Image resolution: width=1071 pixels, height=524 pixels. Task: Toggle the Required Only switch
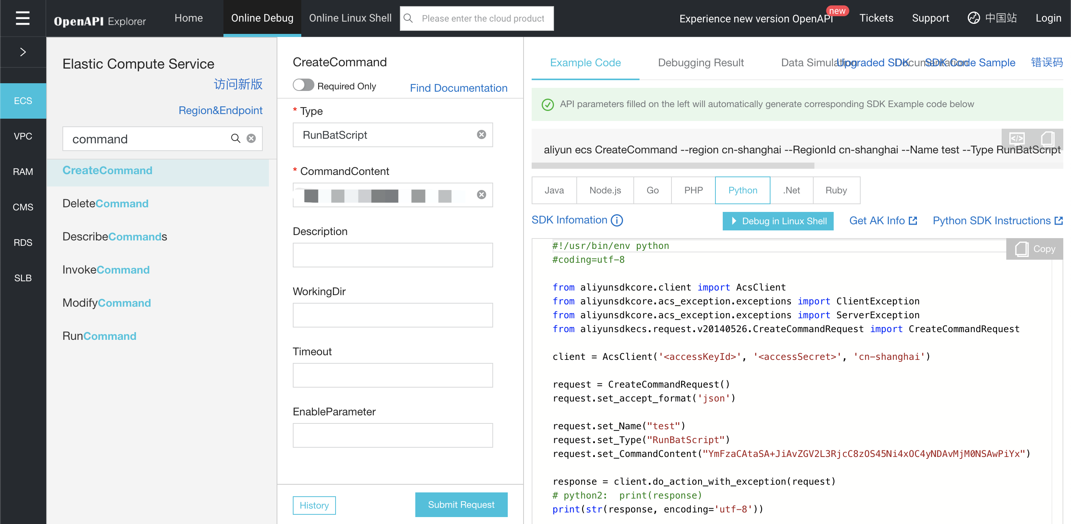[304, 85]
